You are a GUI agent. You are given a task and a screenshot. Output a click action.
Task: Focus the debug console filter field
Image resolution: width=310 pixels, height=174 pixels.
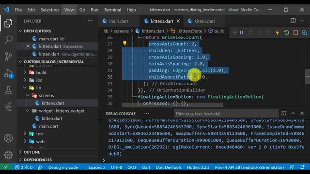(x=226, y=114)
